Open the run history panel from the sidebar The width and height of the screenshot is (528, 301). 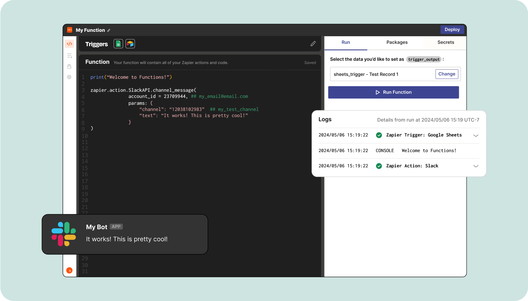tap(69, 55)
